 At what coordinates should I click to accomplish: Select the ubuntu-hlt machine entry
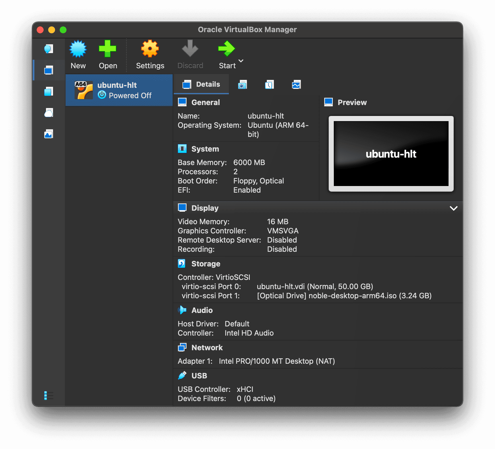tap(119, 90)
